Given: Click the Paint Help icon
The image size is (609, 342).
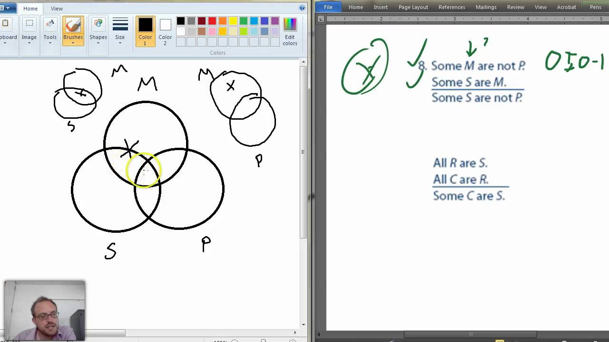Looking at the screenshot, I should (302, 8).
